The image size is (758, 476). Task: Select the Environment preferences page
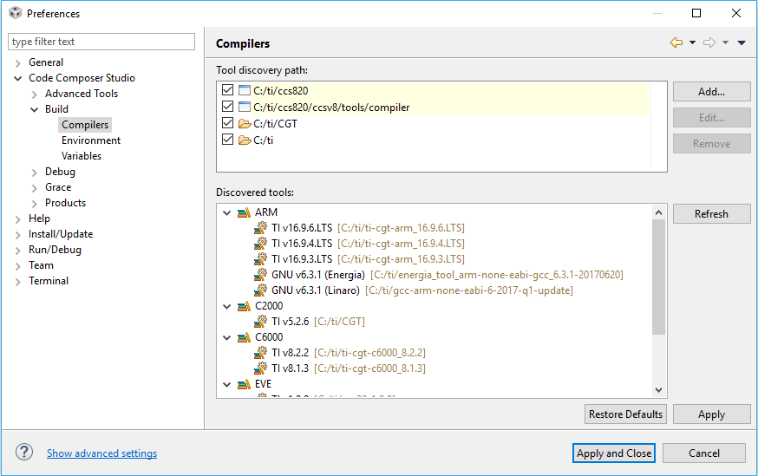91,140
